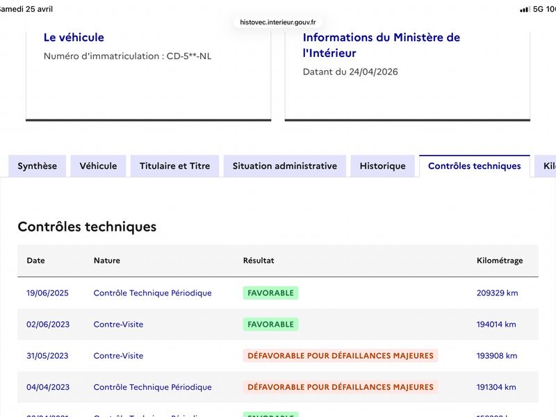This screenshot has width=556, height=417.
Task: Select the Situation administrative tab
Action: [x=285, y=166]
